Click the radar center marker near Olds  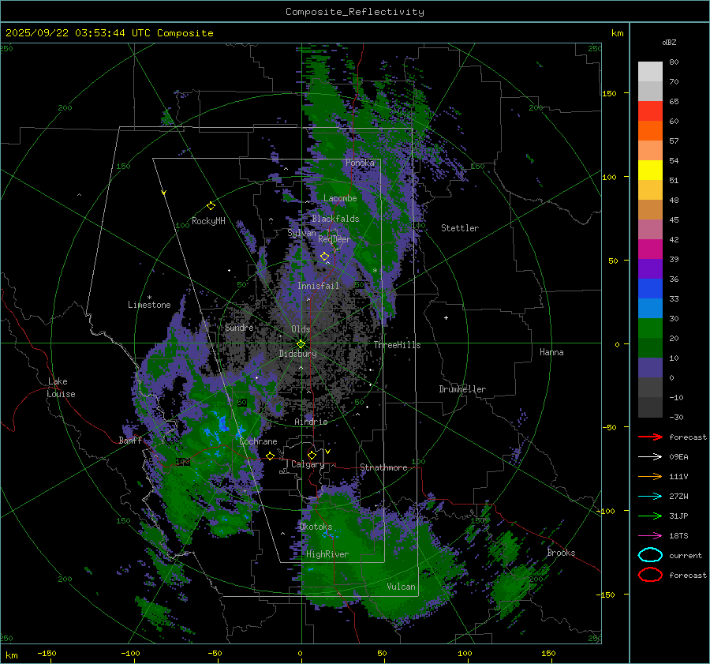(301, 343)
